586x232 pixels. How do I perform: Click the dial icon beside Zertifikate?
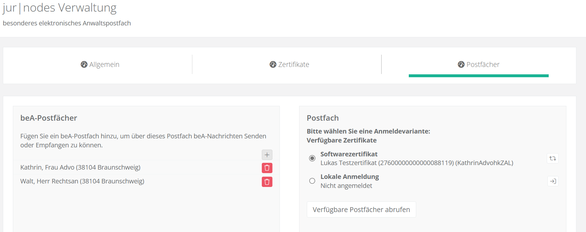tap(273, 64)
